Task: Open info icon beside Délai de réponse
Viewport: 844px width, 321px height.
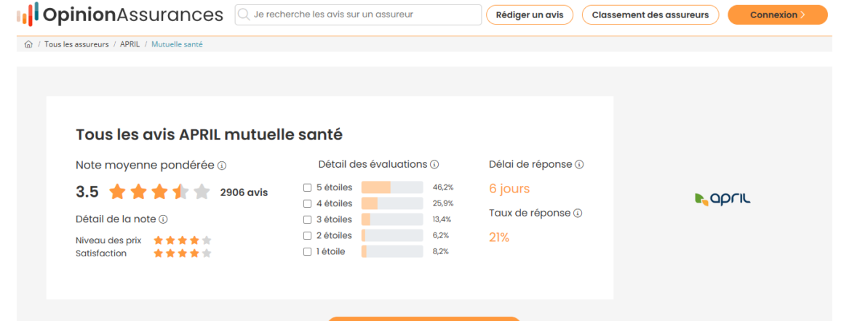Action: (579, 165)
